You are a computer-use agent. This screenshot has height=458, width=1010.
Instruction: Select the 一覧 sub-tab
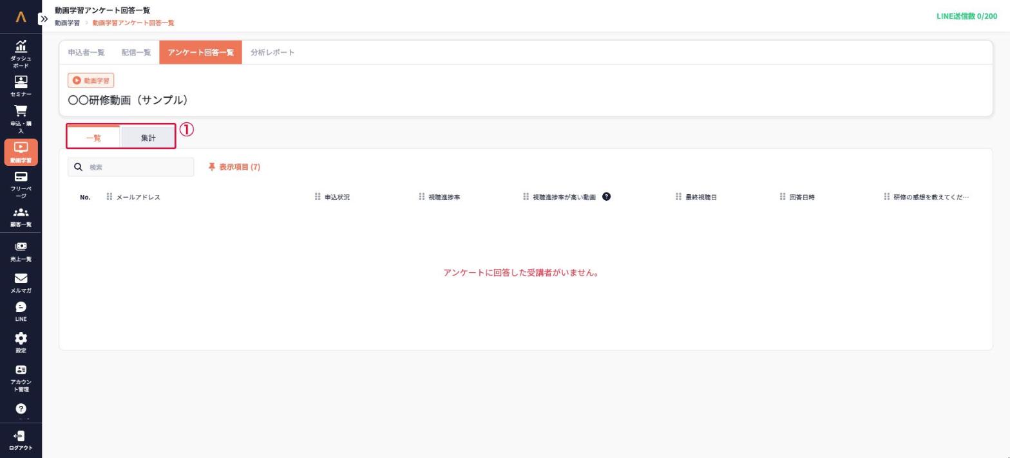click(93, 137)
